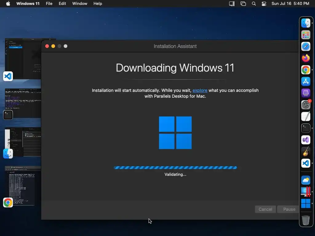Click the date and time in menu bar
315x236 pixels.
pyautogui.click(x=290, y=4)
